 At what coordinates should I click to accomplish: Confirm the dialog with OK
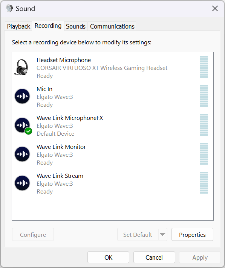click(x=108, y=257)
